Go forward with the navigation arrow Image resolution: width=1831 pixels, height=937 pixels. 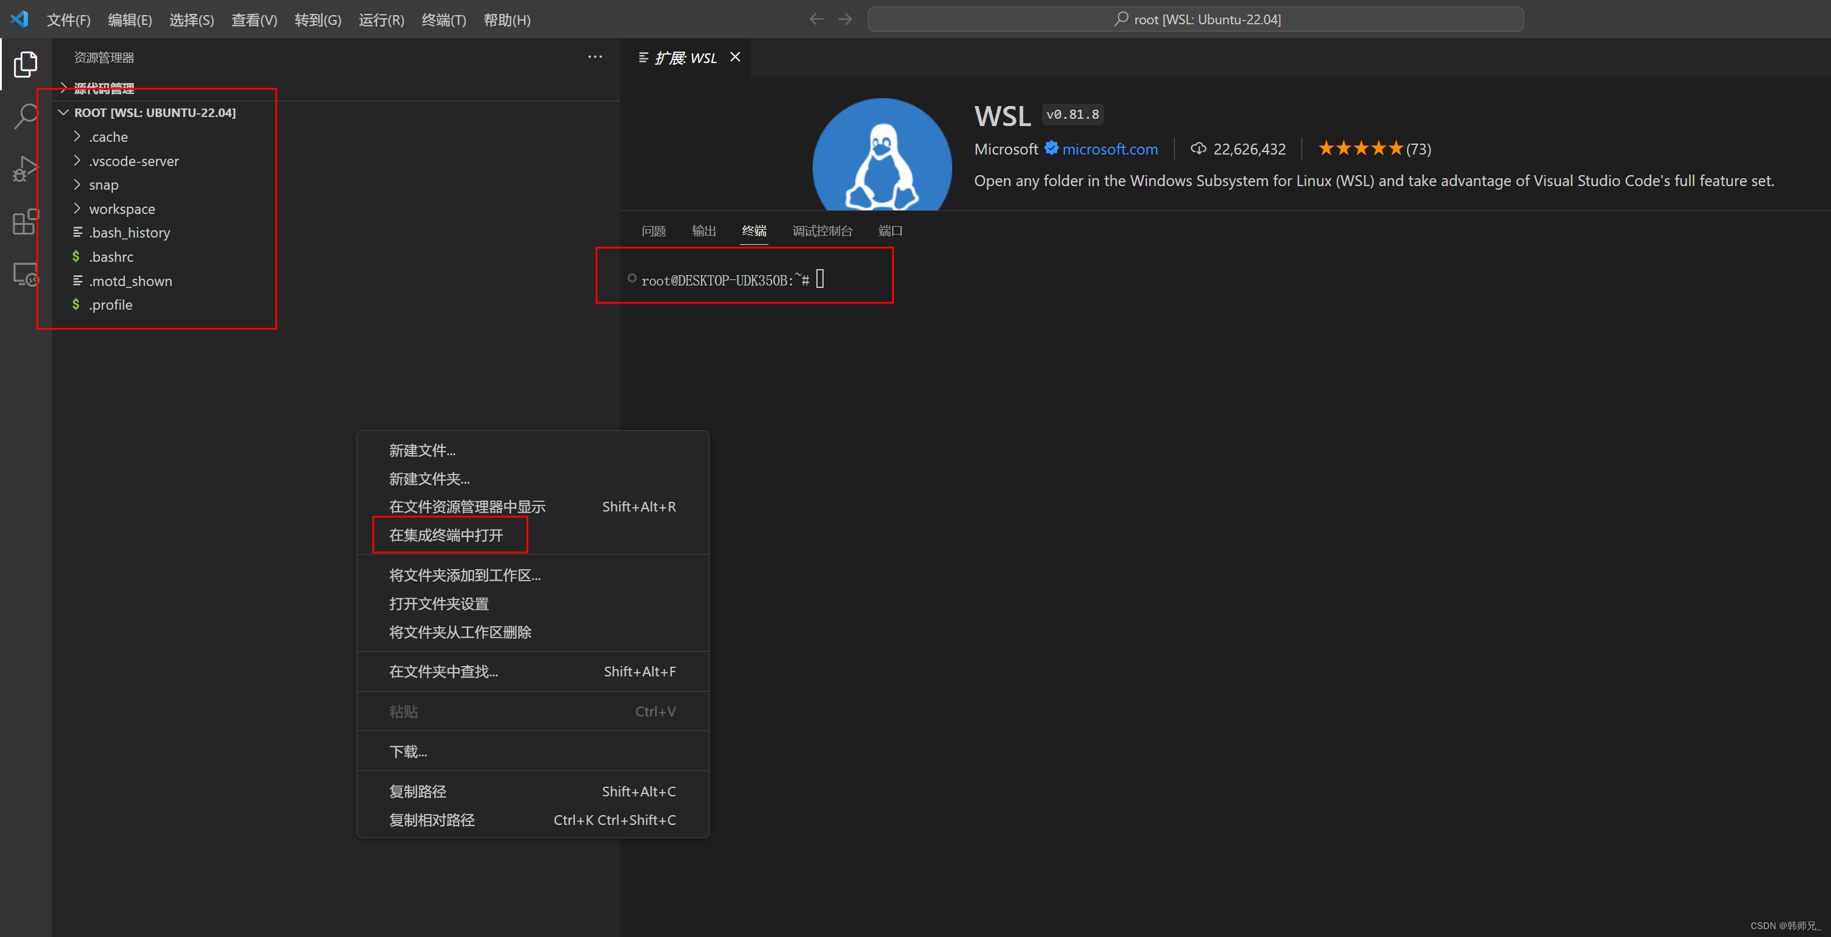click(x=845, y=19)
